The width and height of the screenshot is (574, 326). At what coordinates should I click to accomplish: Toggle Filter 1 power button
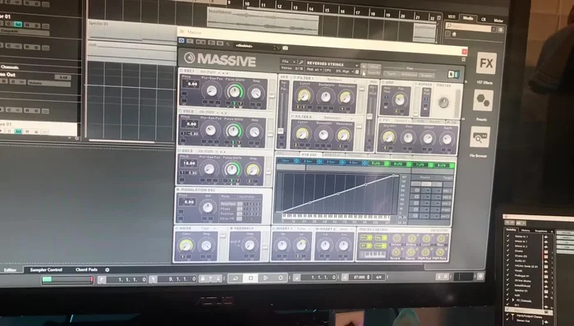point(295,78)
